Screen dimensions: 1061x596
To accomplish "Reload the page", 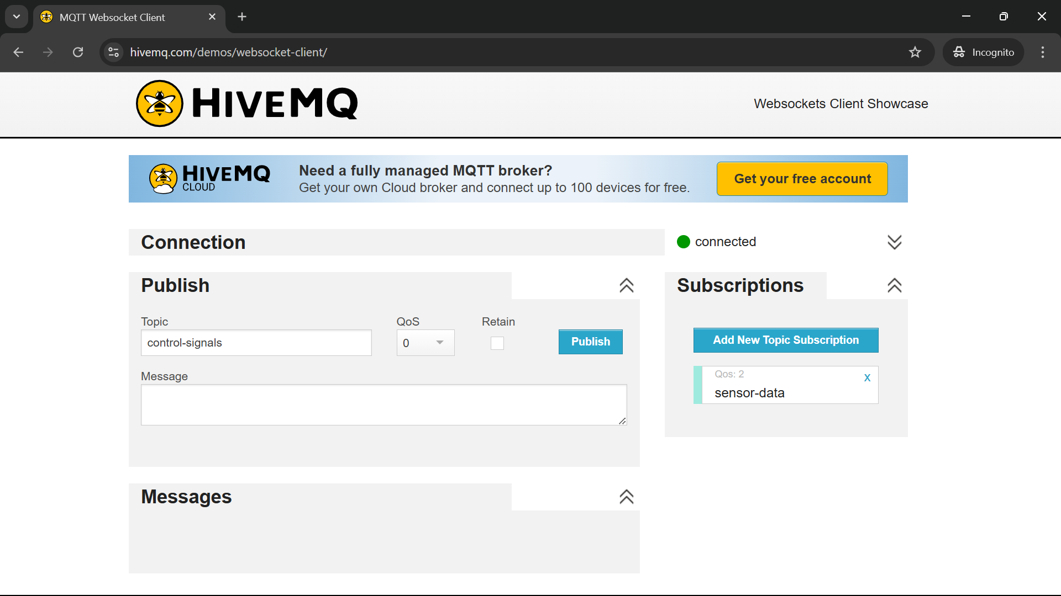I will [78, 52].
